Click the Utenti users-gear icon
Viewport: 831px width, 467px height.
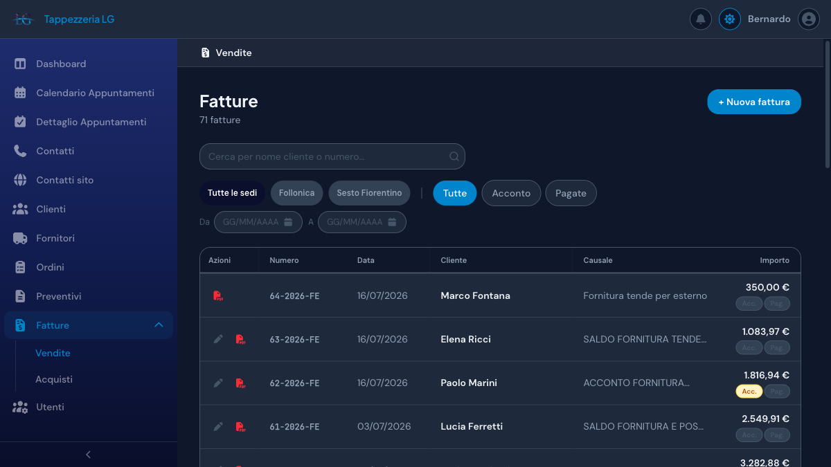20,407
